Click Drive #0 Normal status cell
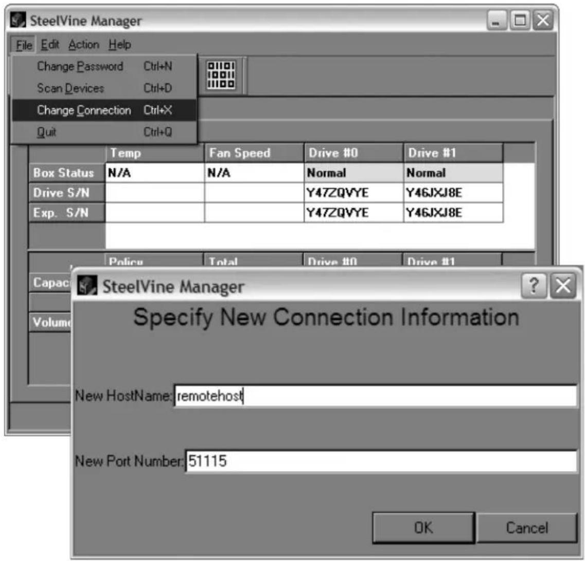The width and height of the screenshot is (585, 561). tap(353, 173)
